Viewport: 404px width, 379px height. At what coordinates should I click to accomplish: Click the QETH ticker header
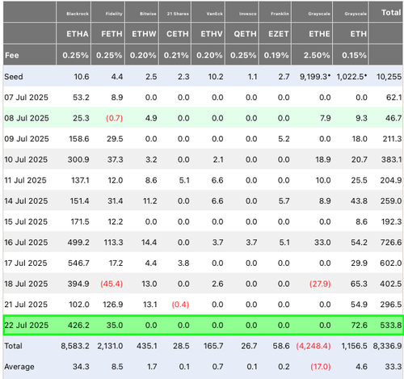(245, 34)
